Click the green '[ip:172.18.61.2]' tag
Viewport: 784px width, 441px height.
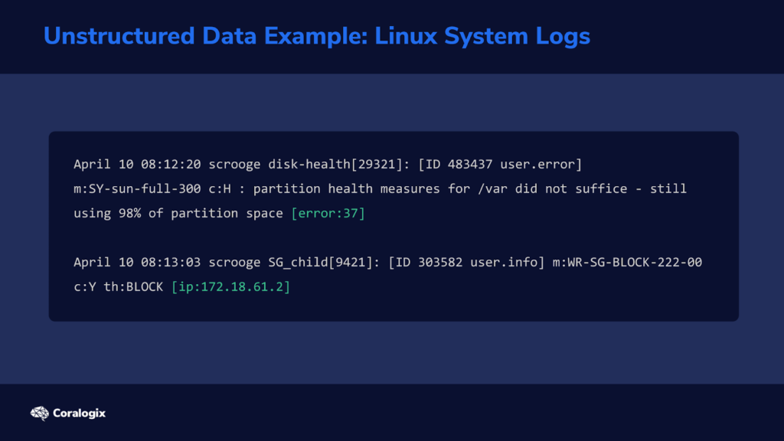coord(230,287)
